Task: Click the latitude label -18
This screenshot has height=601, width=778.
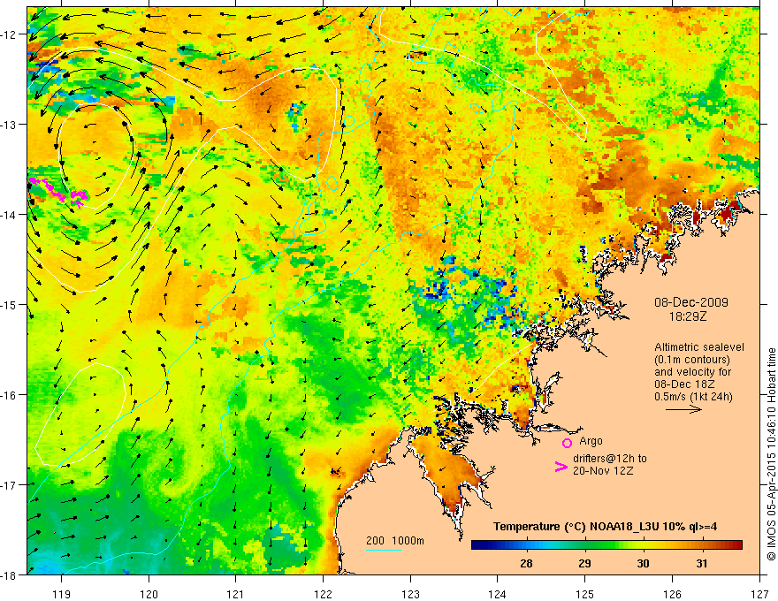Action: (10, 574)
